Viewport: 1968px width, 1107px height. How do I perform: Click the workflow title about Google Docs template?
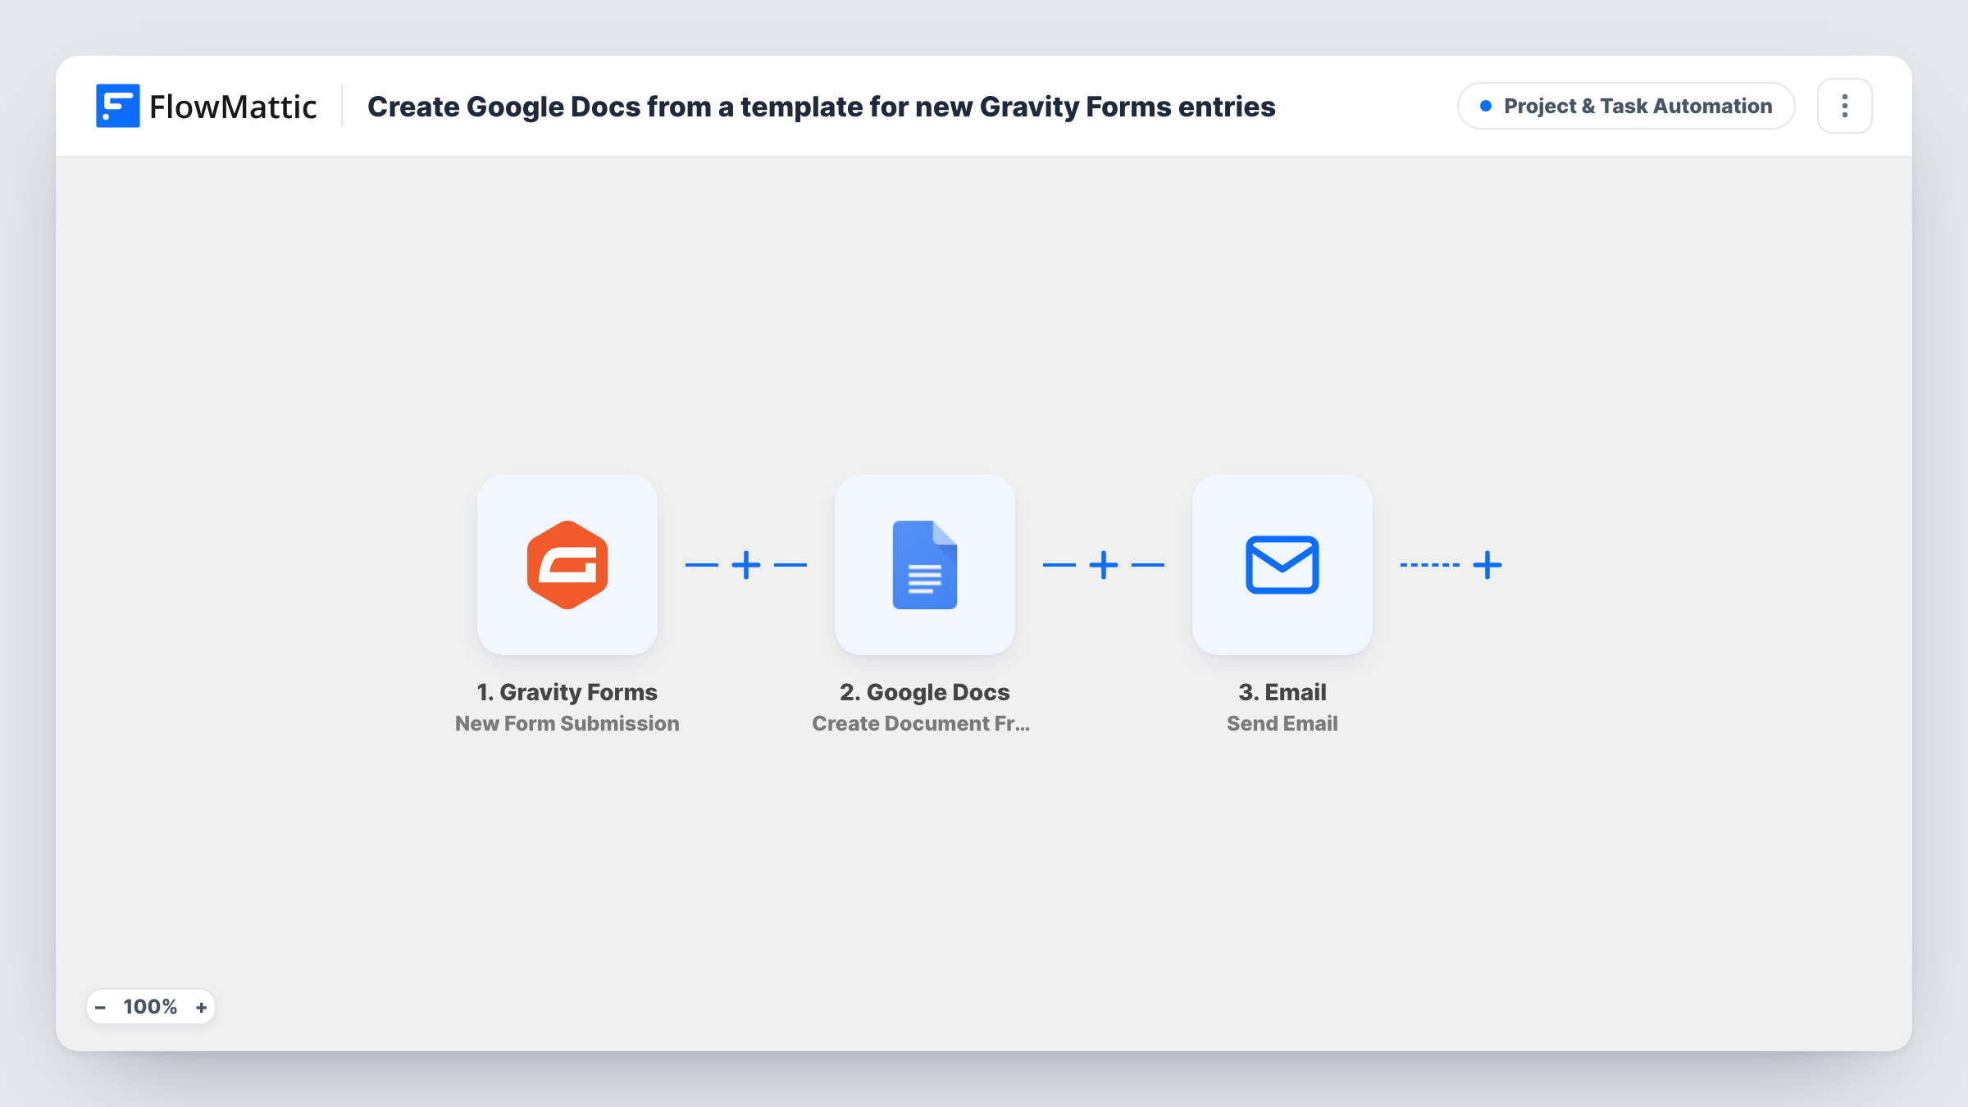click(821, 107)
